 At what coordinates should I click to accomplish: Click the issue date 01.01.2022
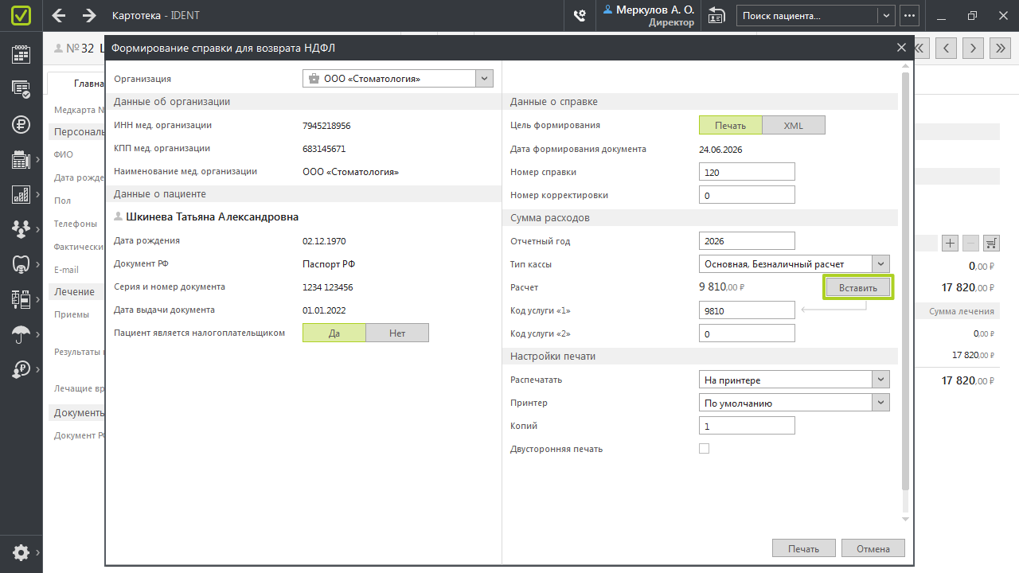324,310
